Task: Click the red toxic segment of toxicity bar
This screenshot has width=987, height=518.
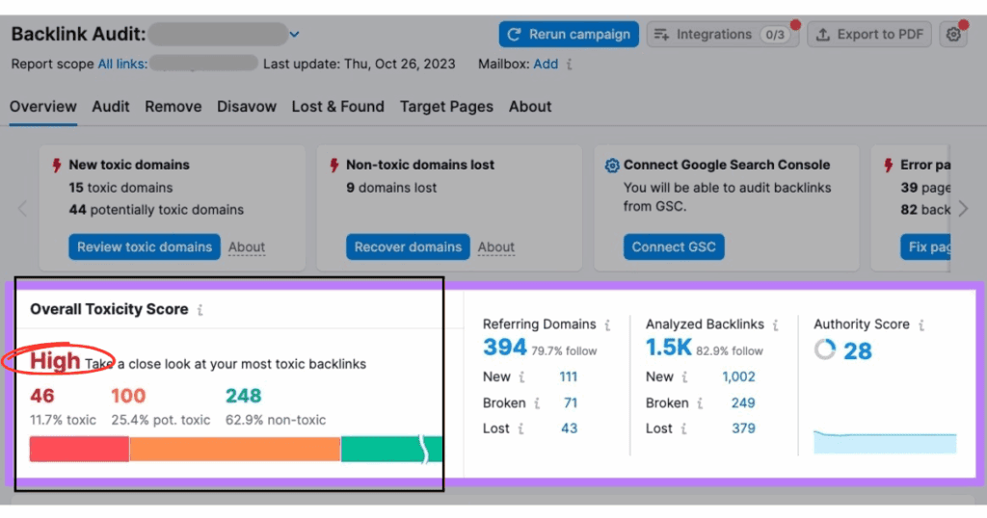Action: coord(79,449)
